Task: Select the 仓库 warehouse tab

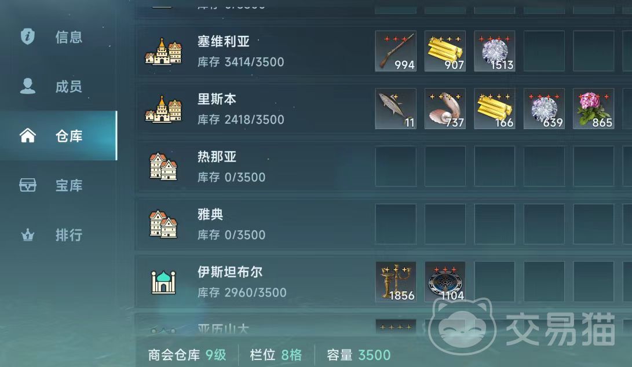Action: tap(59, 136)
